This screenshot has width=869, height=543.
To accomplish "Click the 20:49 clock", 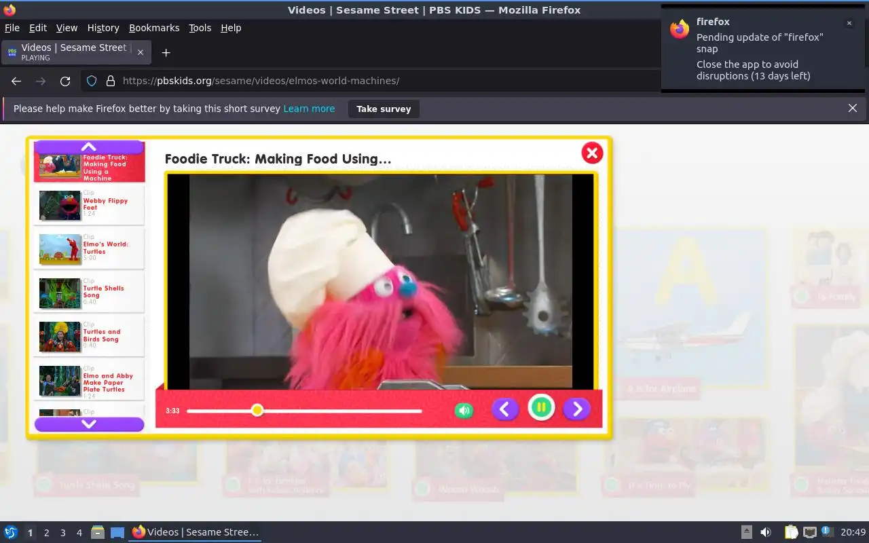I will (853, 532).
